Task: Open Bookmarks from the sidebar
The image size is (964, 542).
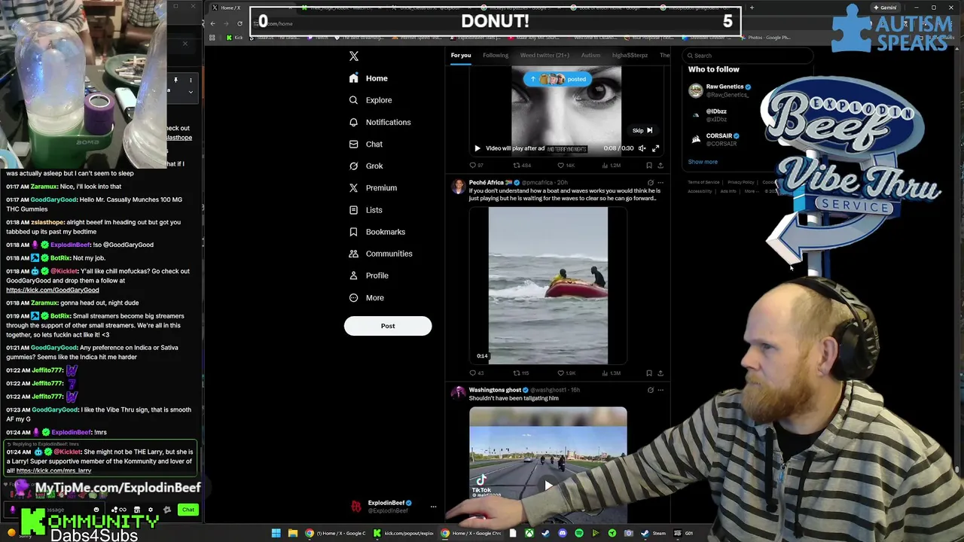Action: pos(377,232)
